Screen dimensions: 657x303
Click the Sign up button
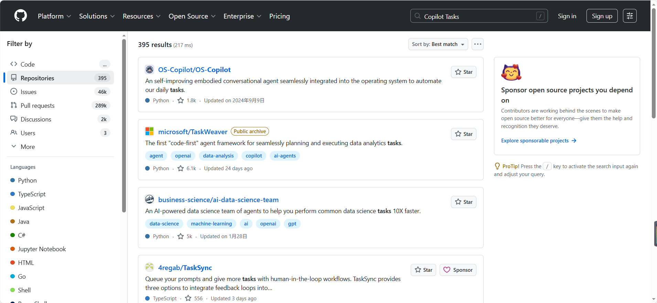click(602, 16)
